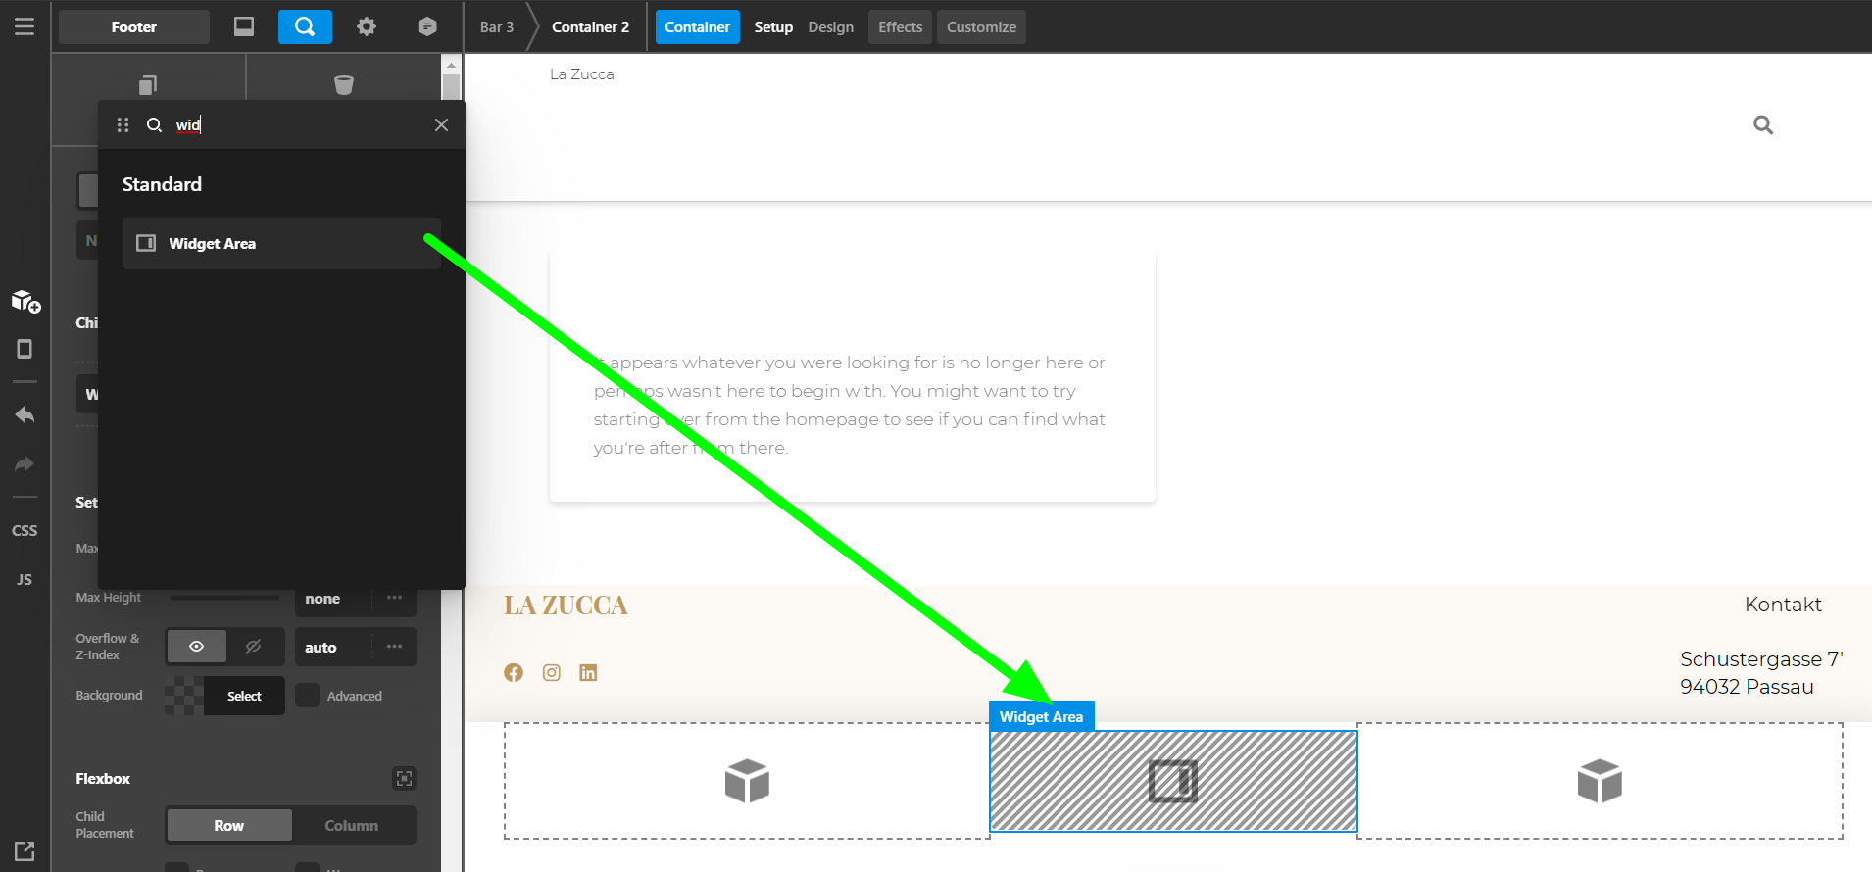Click the layout panel icon
The height and width of the screenshot is (872, 1872).
(244, 26)
